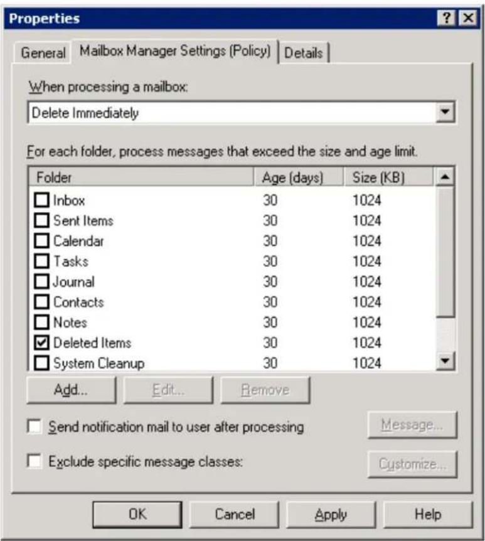This screenshot has width=485, height=541.
Task: Click the Size value 1024 for Deleted Items
Action: [x=366, y=343]
